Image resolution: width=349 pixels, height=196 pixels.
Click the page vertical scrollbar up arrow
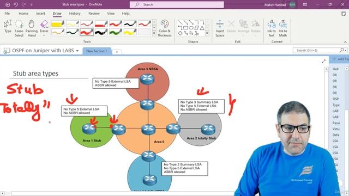[326, 69]
